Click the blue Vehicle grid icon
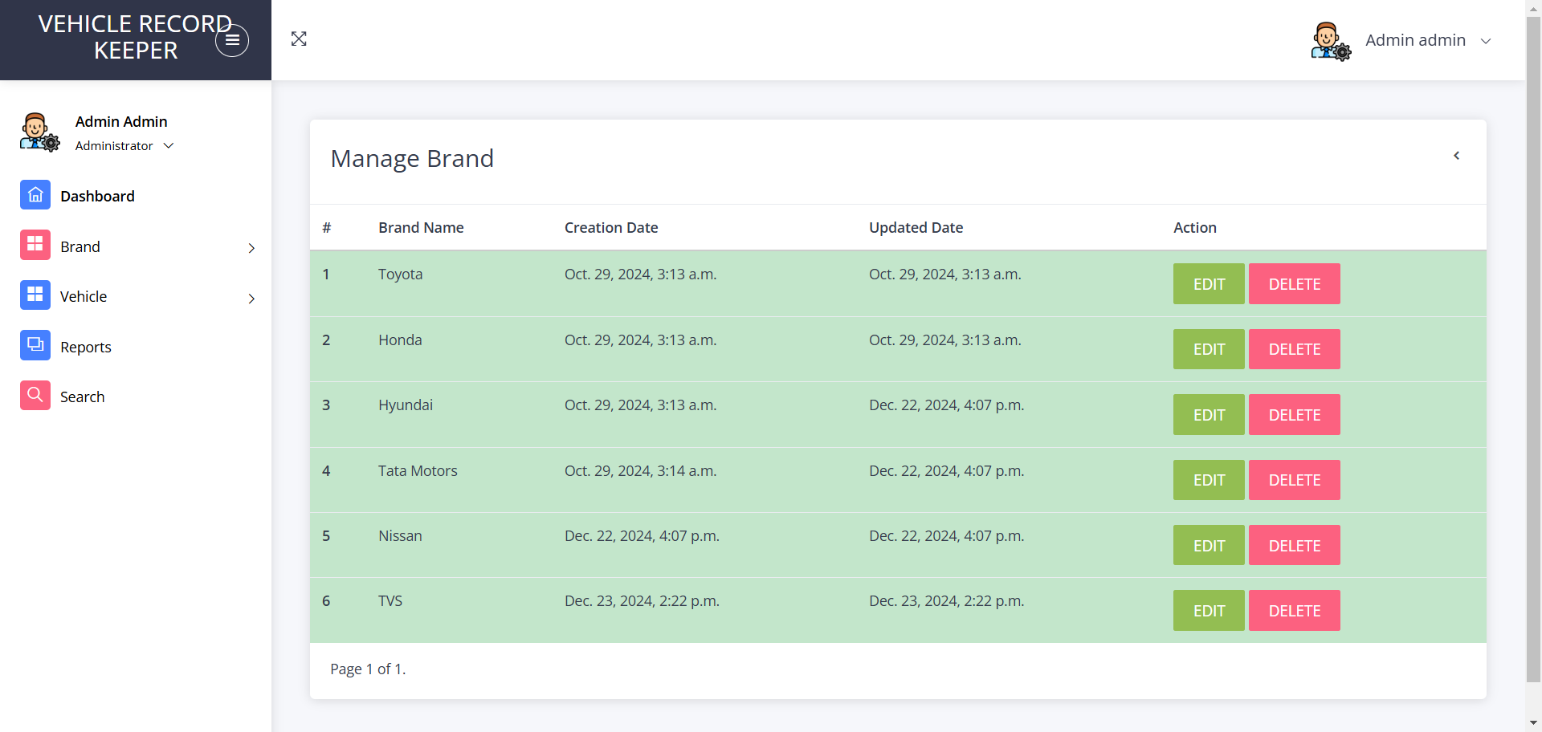Viewport: 1542px width, 732px height. (35, 295)
